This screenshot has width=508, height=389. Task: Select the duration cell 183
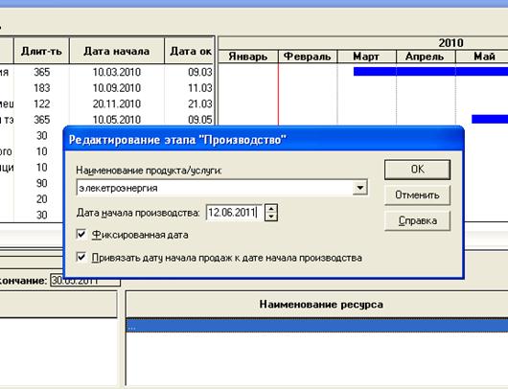42,88
